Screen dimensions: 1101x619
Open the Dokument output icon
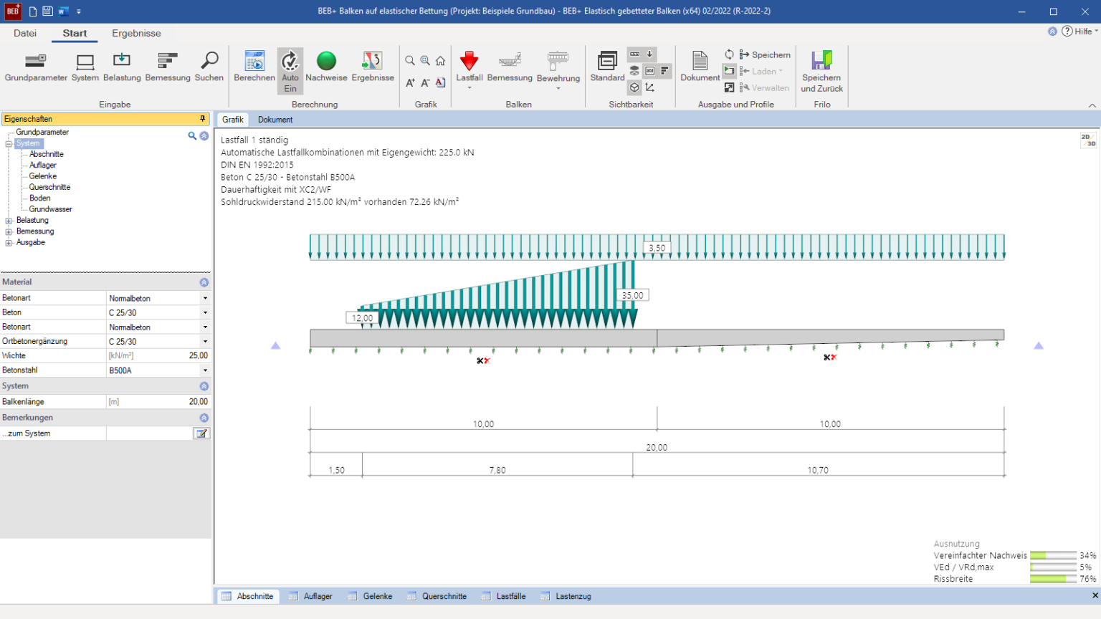[700, 62]
